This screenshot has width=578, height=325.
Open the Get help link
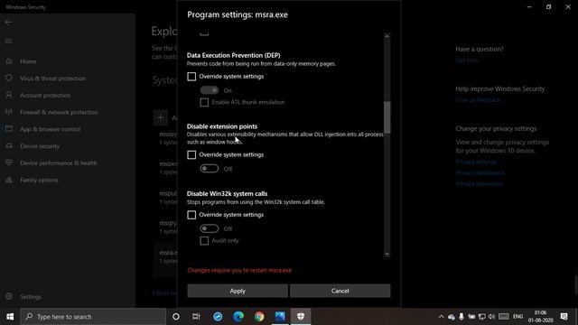(467, 60)
